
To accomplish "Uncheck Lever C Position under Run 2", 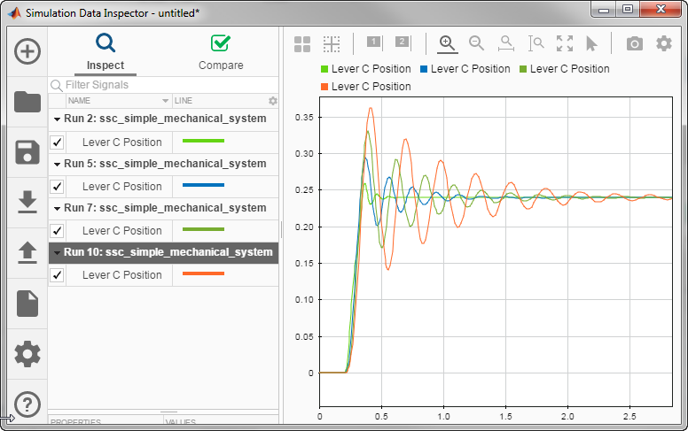I will 57,142.
